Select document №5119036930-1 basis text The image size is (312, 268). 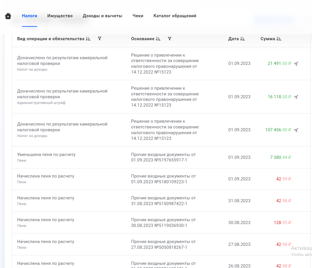coord(163,222)
